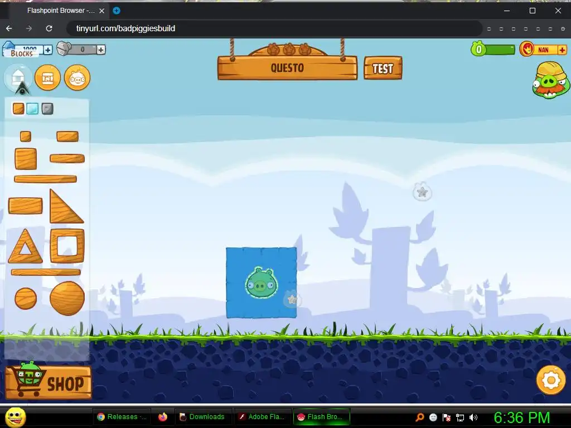Click the blue Blocks house icon
Image resolution: width=571 pixels, height=428 pixels.
[x=9, y=48]
